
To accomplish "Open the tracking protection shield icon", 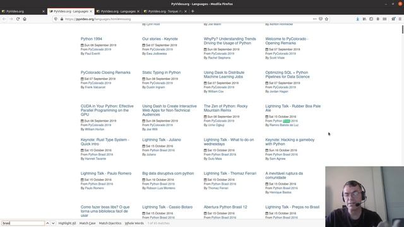I will tap(56, 19).
